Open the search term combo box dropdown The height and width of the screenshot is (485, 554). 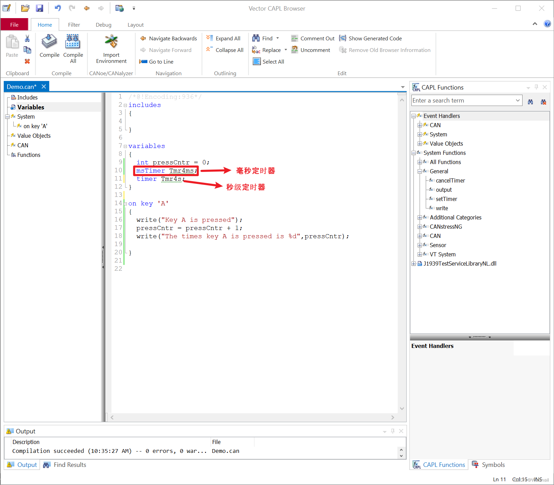point(518,100)
